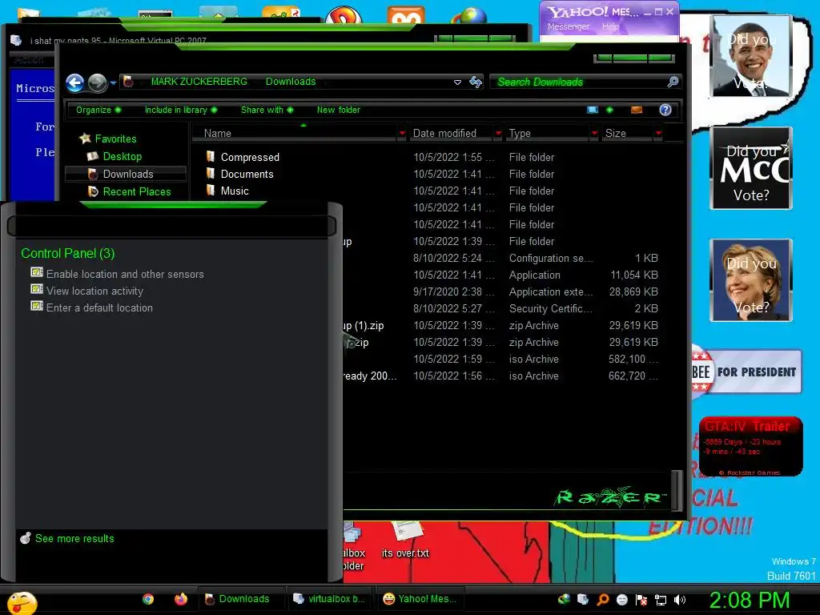Open the Share with dropdown
The width and height of the screenshot is (820, 615).
point(267,110)
